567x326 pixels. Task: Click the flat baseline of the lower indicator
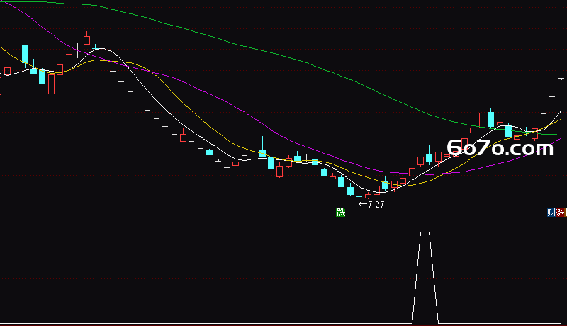point(206,323)
